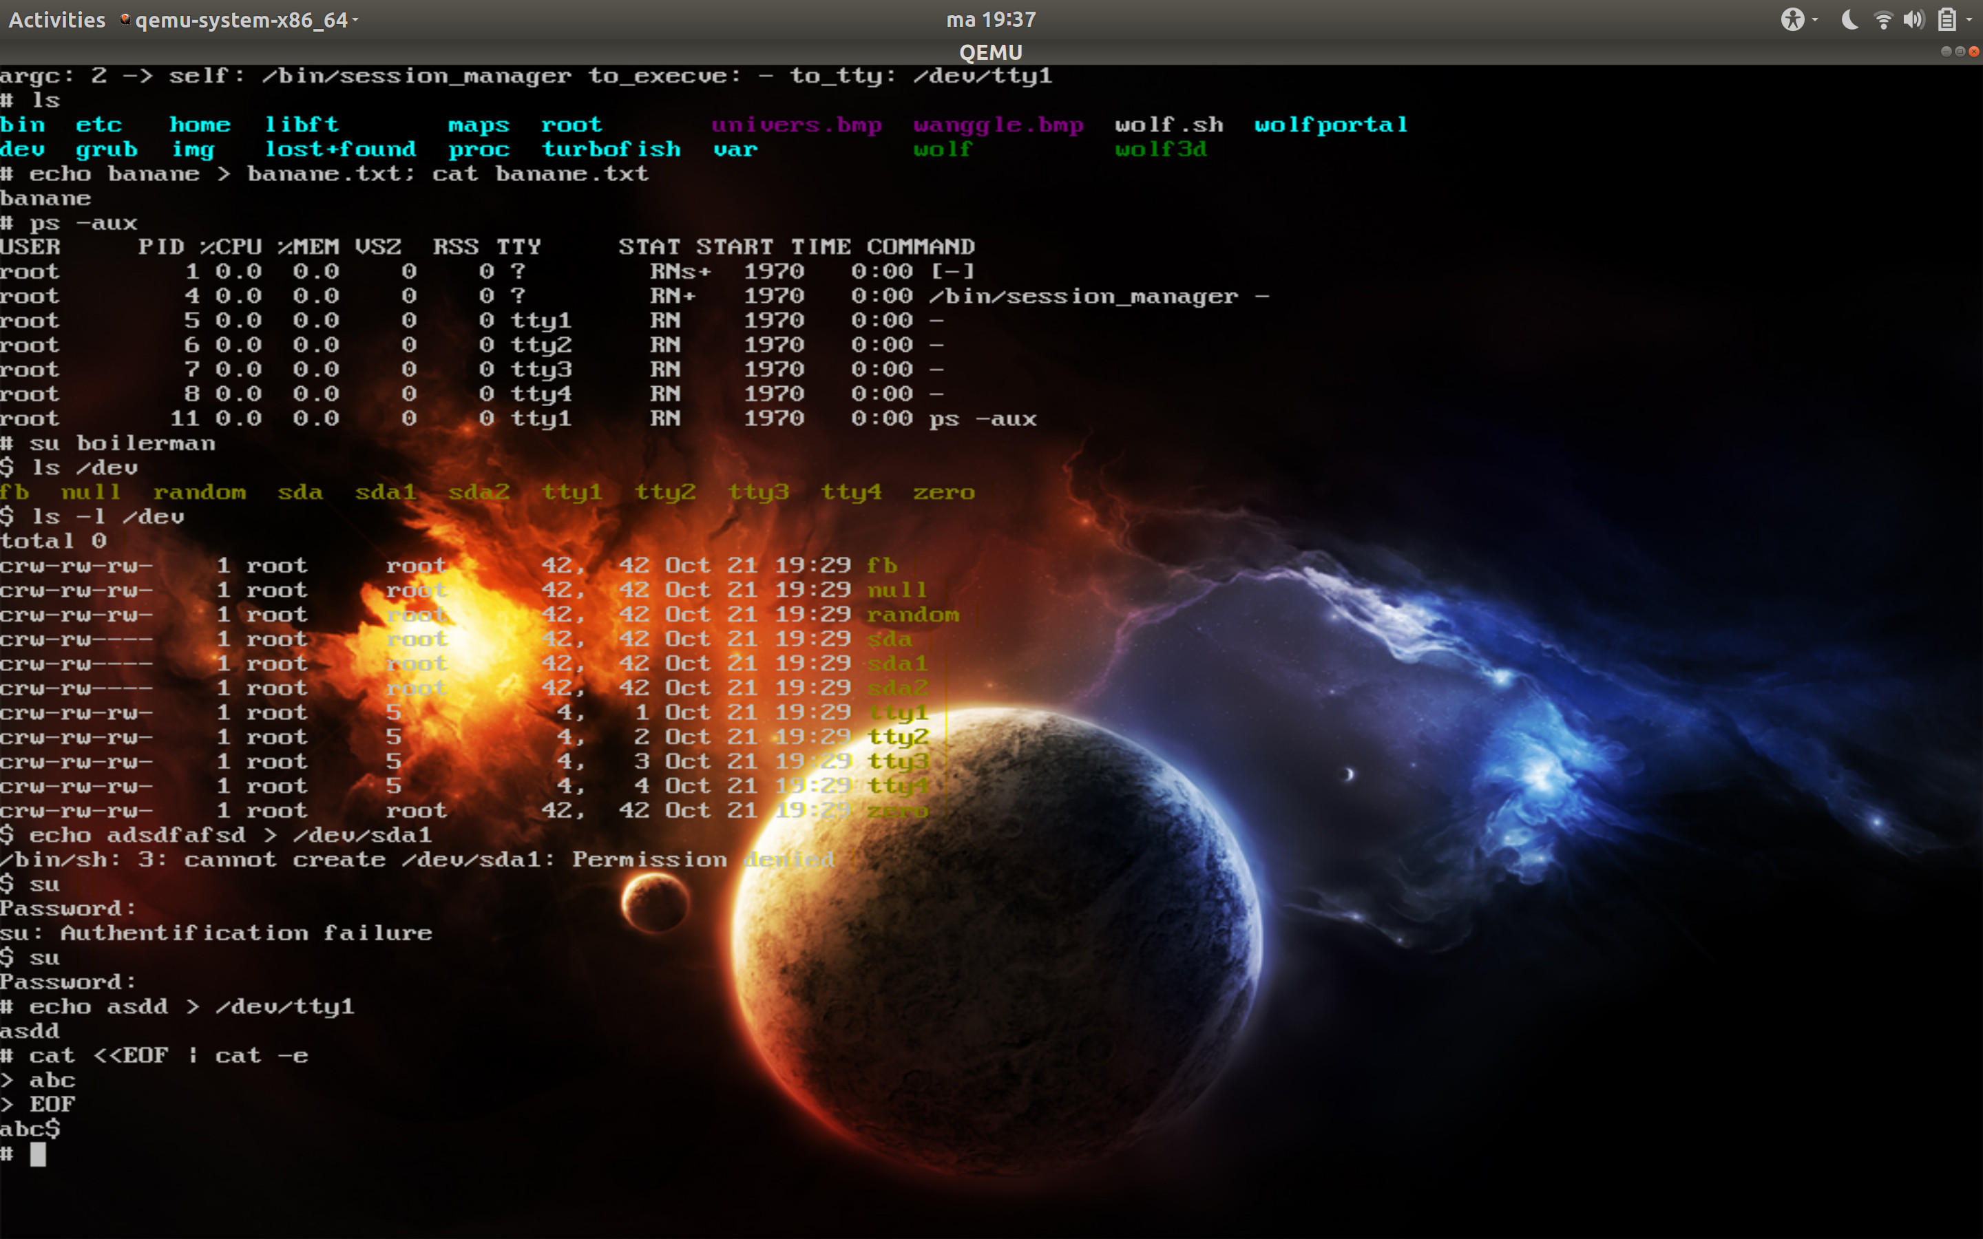Open the Wi-Fi network indicator
Screen dimensions: 1983x1239
click(x=1883, y=20)
